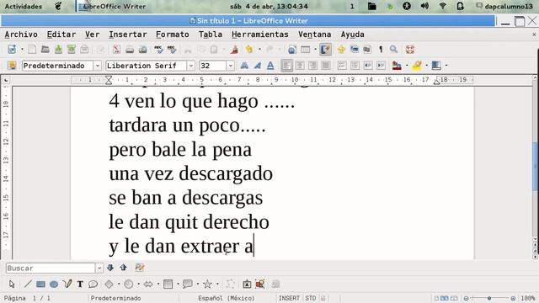Viewport: 539px width, 303px height.
Task: Choose the Select arrow drawing tool
Action: pos(12,284)
